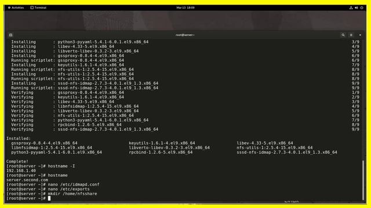The height and width of the screenshot is (208, 371).
Task: Click the 'server.second.com' hostname output
Action: [x=27, y=180]
